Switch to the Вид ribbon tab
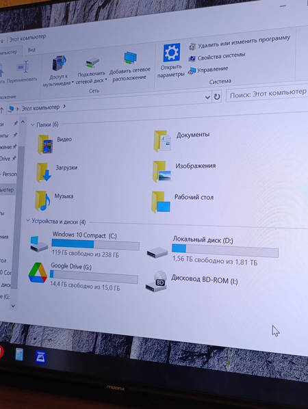The image size is (308, 409). [31, 49]
